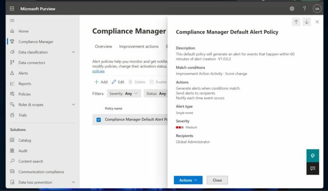
Task: Switch to the Overview tab
Action: pos(103,46)
